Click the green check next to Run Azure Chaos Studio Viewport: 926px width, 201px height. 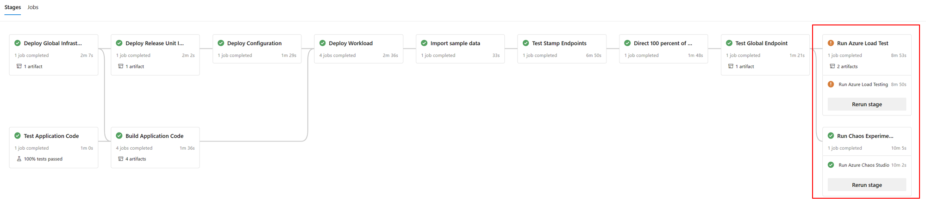click(831, 165)
